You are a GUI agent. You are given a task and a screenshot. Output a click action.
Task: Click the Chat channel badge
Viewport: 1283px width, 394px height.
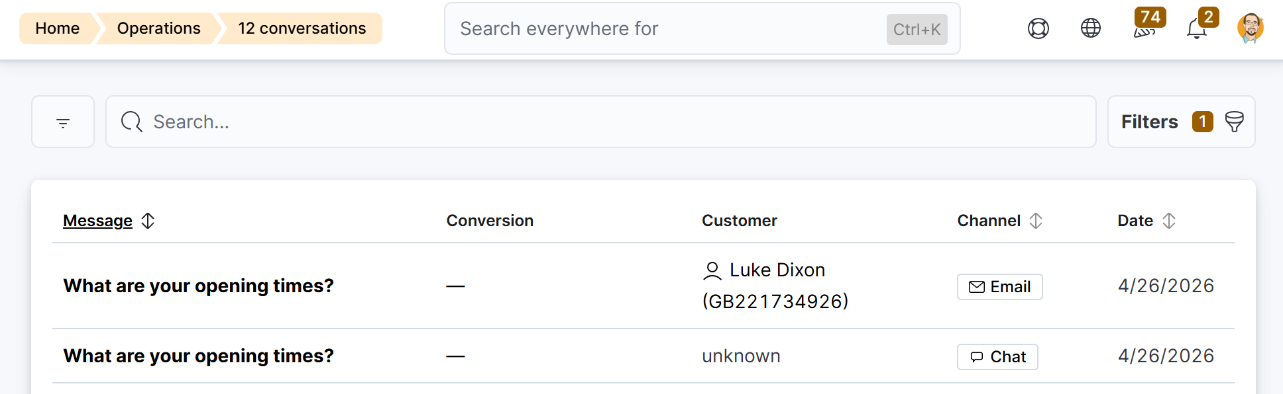997,356
